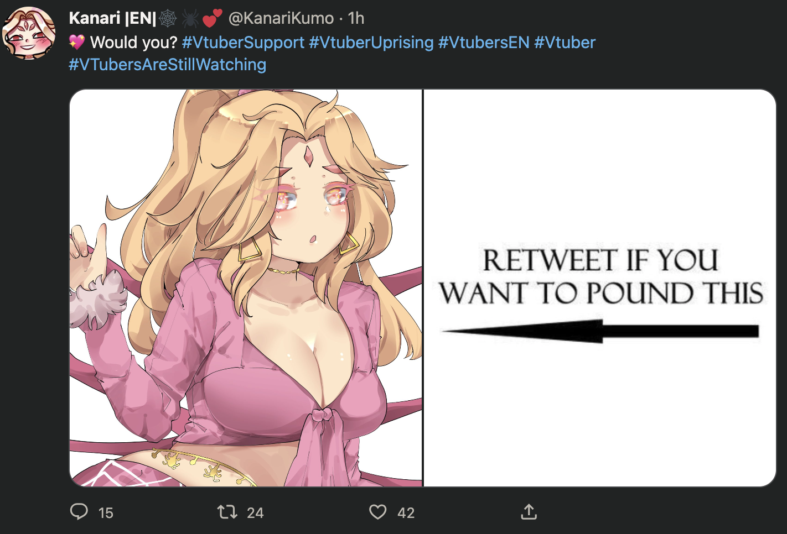Click the two hearts emoji in name

(x=212, y=18)
